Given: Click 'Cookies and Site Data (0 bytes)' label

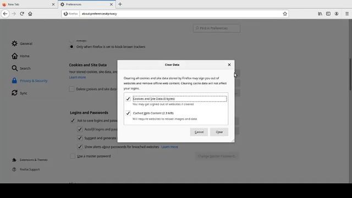Looking at the screenshot, I should [154, 99].
